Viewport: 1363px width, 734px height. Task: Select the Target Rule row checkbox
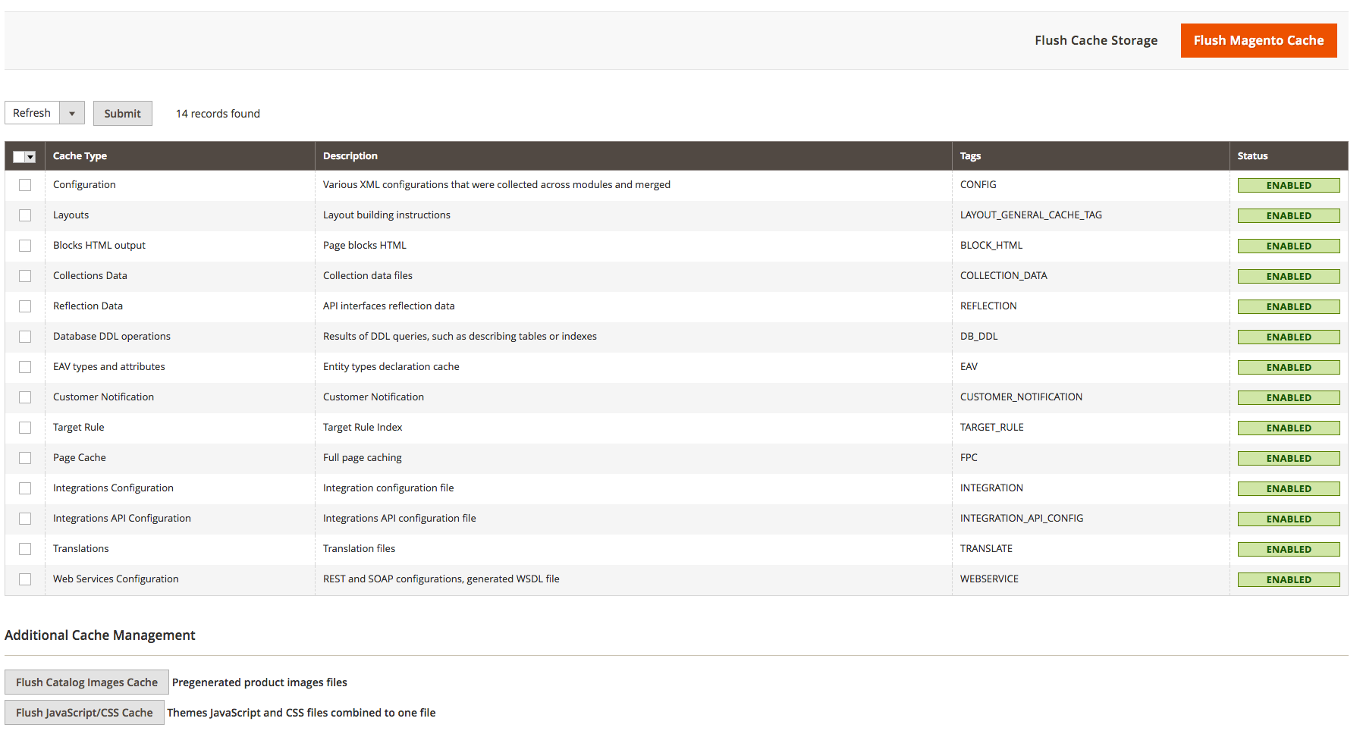(25, 428)
